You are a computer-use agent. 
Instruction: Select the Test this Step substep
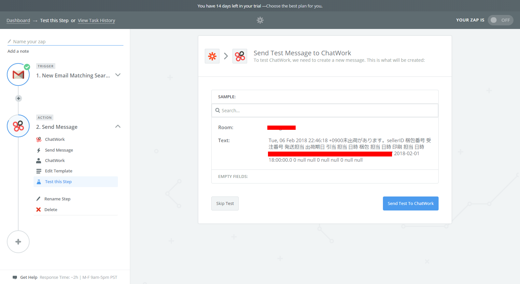(76, 182)
